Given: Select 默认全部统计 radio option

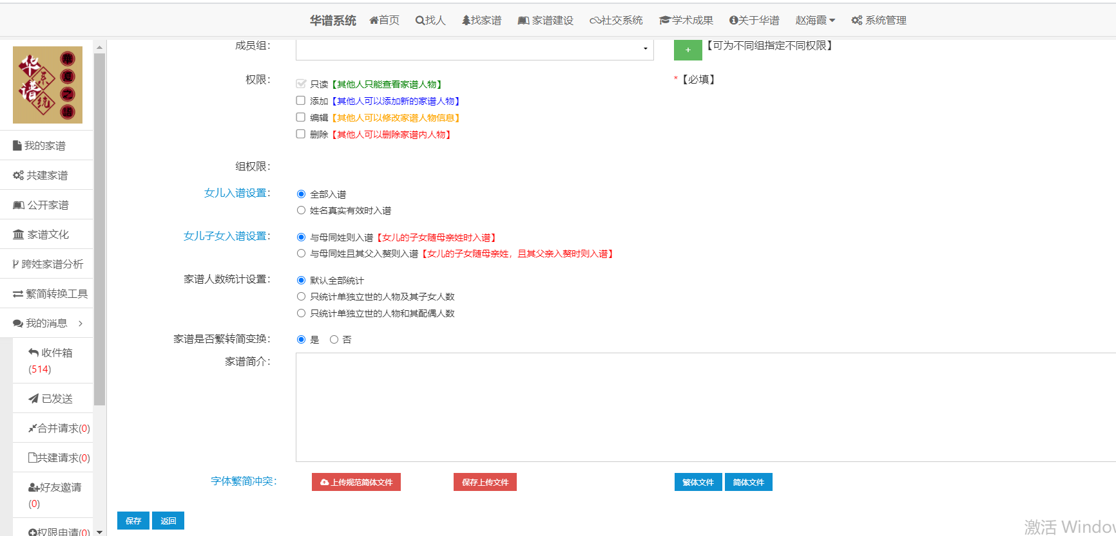Looking at the screenshot, I should [x=301, y=280].
